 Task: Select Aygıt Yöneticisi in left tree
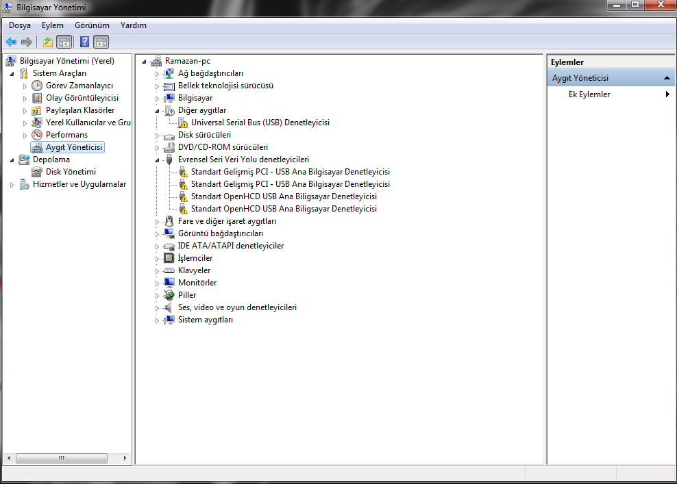[74, 148]
